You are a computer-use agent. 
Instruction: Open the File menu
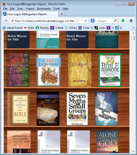tap(5, 9)
